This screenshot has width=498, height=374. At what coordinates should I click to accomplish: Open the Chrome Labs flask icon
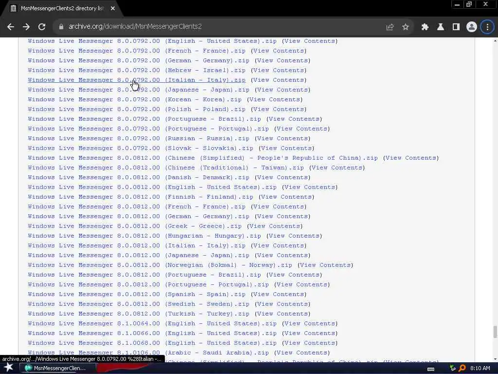(x=441, y=27)
